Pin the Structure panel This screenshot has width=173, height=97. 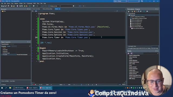[28, 9]
